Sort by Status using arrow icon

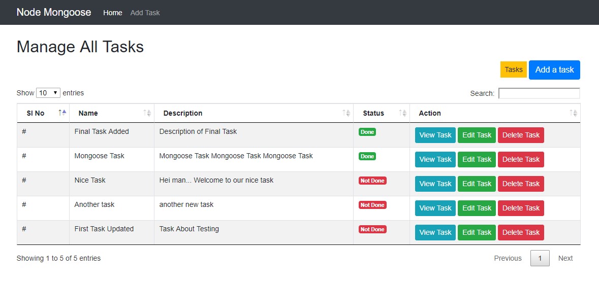[402, 113]
